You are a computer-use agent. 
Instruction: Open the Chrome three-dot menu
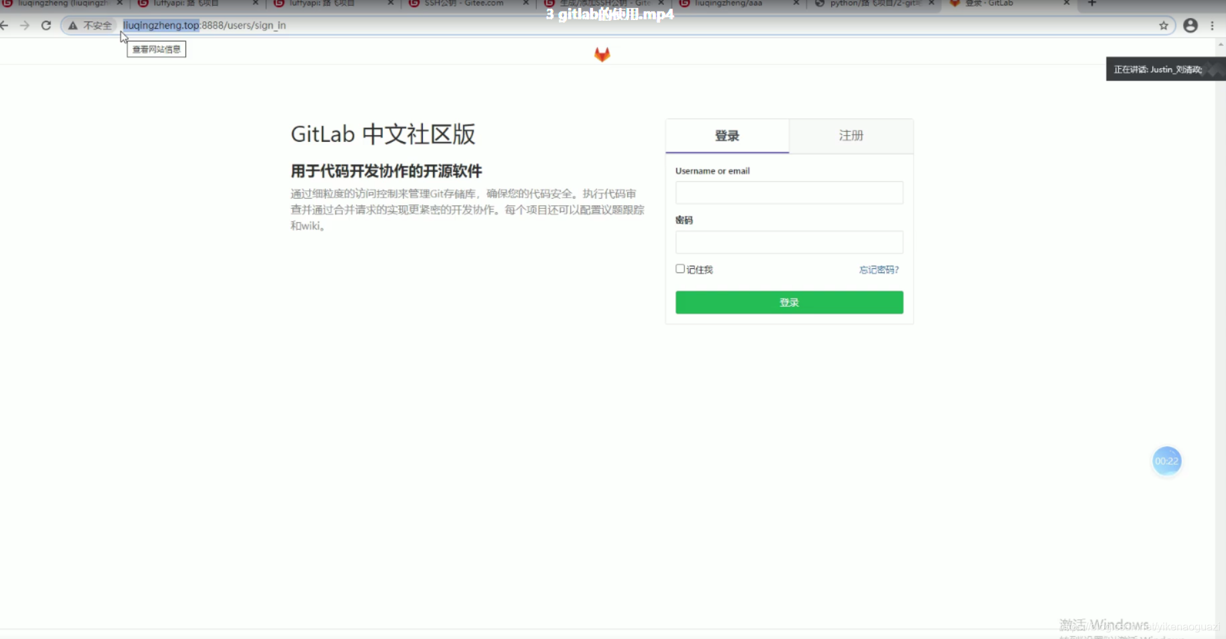pyautogui.click(x=1212, y=25)
